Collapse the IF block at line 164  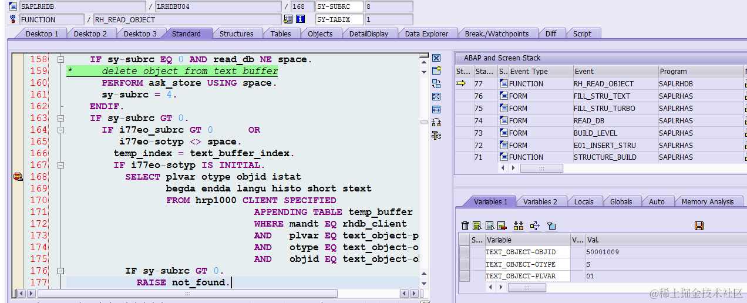click(x=60, y=130)
